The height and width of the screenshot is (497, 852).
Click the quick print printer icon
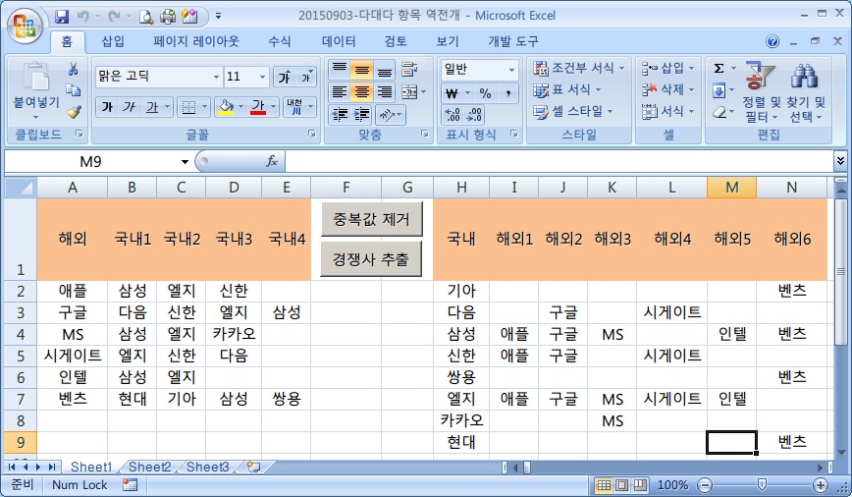(x=168, y=17)
